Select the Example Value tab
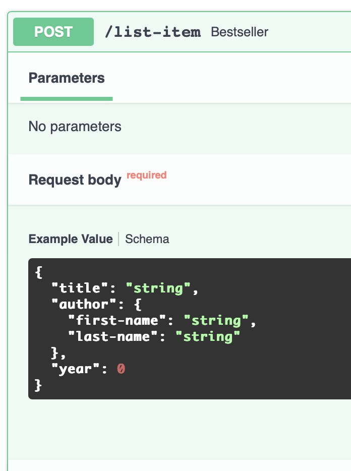351x471 pixels. (x=70, y=239)
